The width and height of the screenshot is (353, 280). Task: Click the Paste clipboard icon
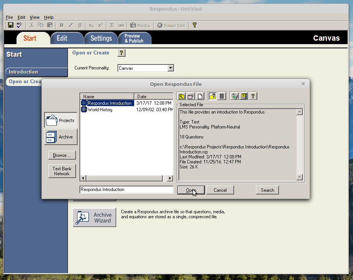[x=50, y=25]
